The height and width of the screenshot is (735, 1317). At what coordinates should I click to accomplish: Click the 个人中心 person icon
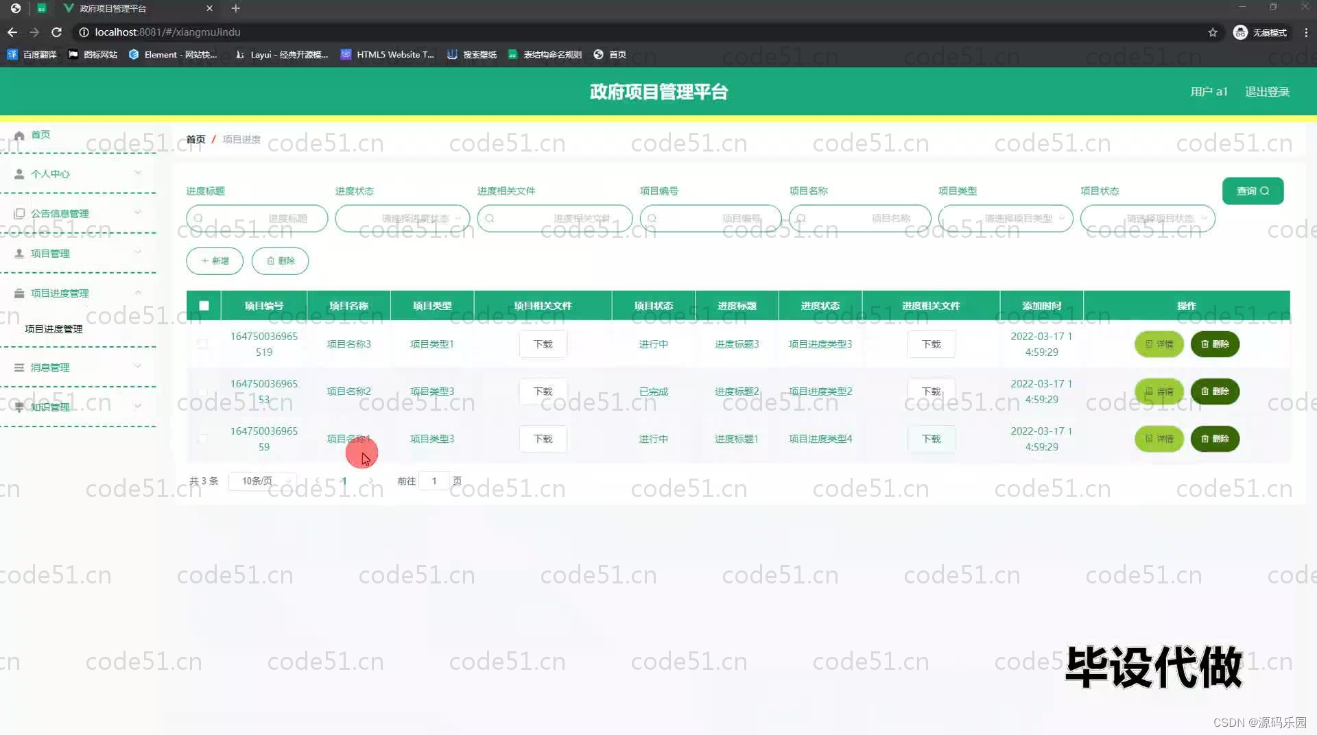click(x=19, y=173)
